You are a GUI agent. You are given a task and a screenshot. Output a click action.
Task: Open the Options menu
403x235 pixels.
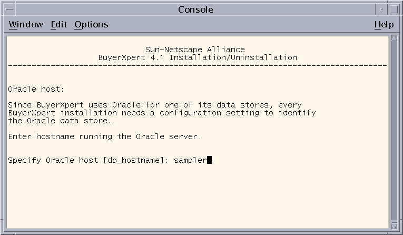(91, 24)
